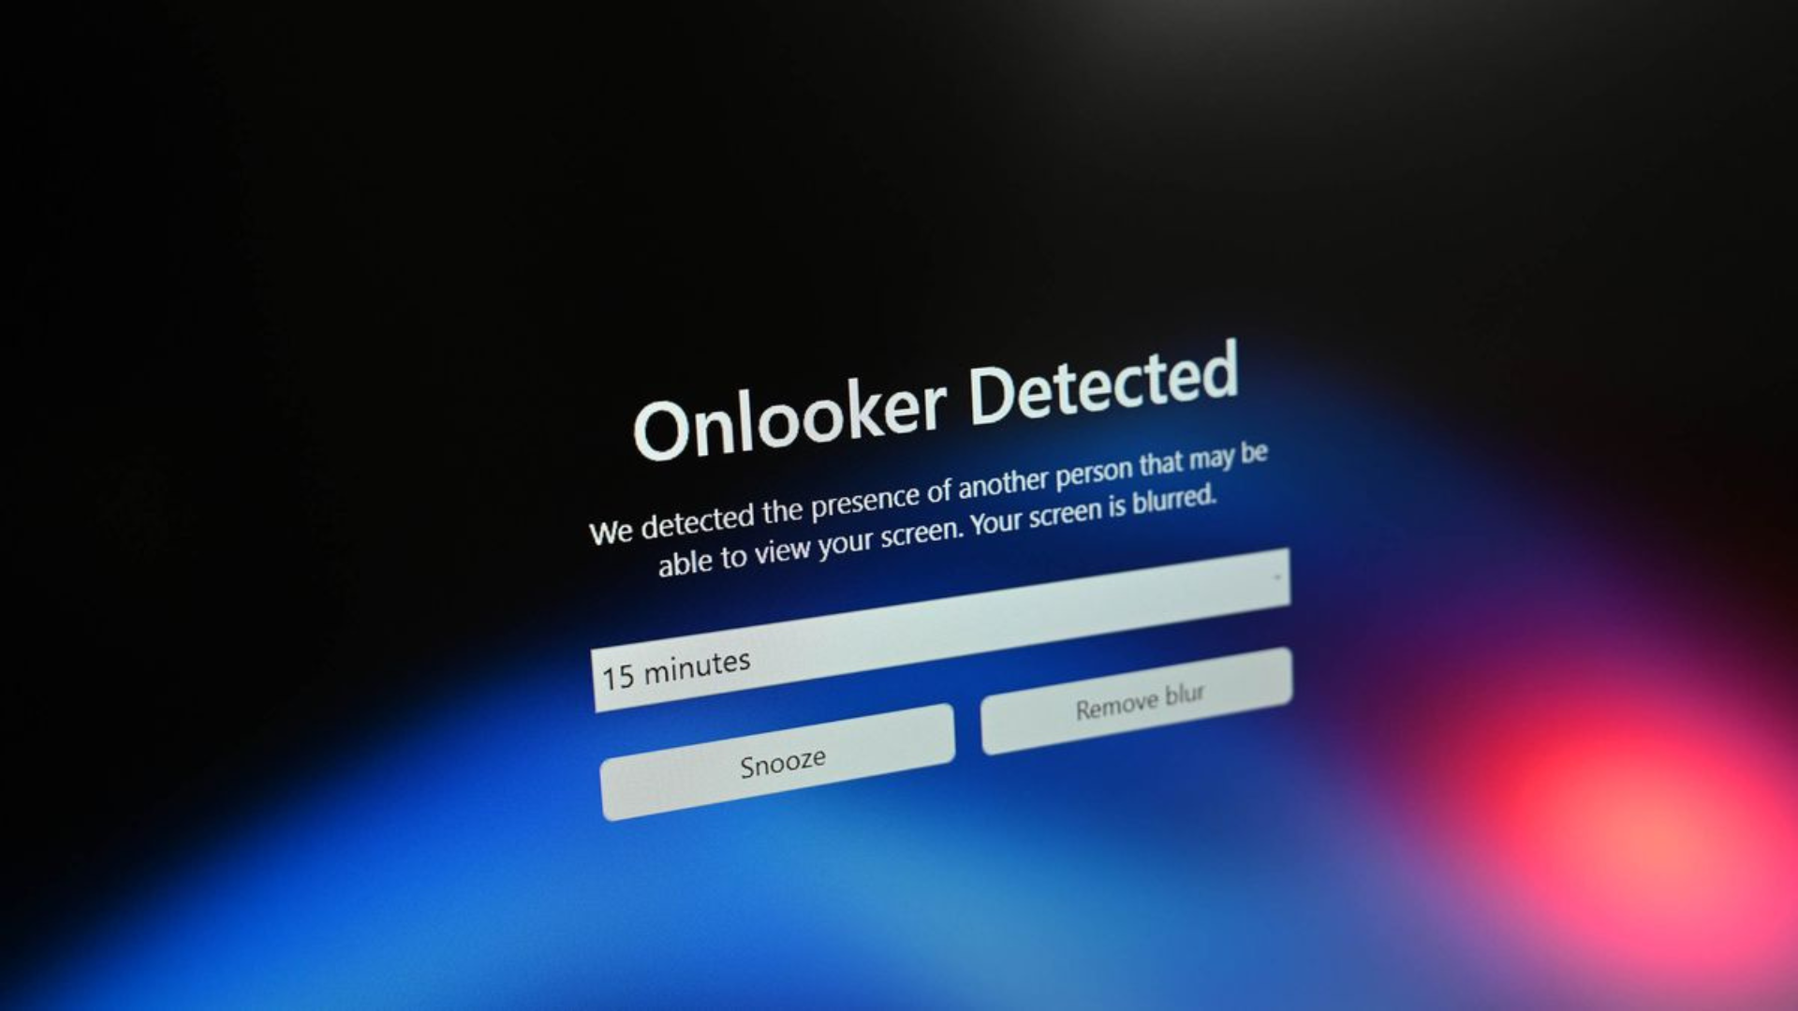This screenshot has height=1011, width=1798.
Task: Click the 'Onlooker Detected' heading
Action: tap(936, 401)
